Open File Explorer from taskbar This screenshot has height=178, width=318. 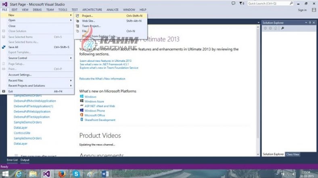coord(33,174)
